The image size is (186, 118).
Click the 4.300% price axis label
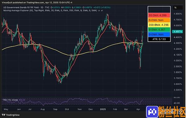(x=178, y=43)
